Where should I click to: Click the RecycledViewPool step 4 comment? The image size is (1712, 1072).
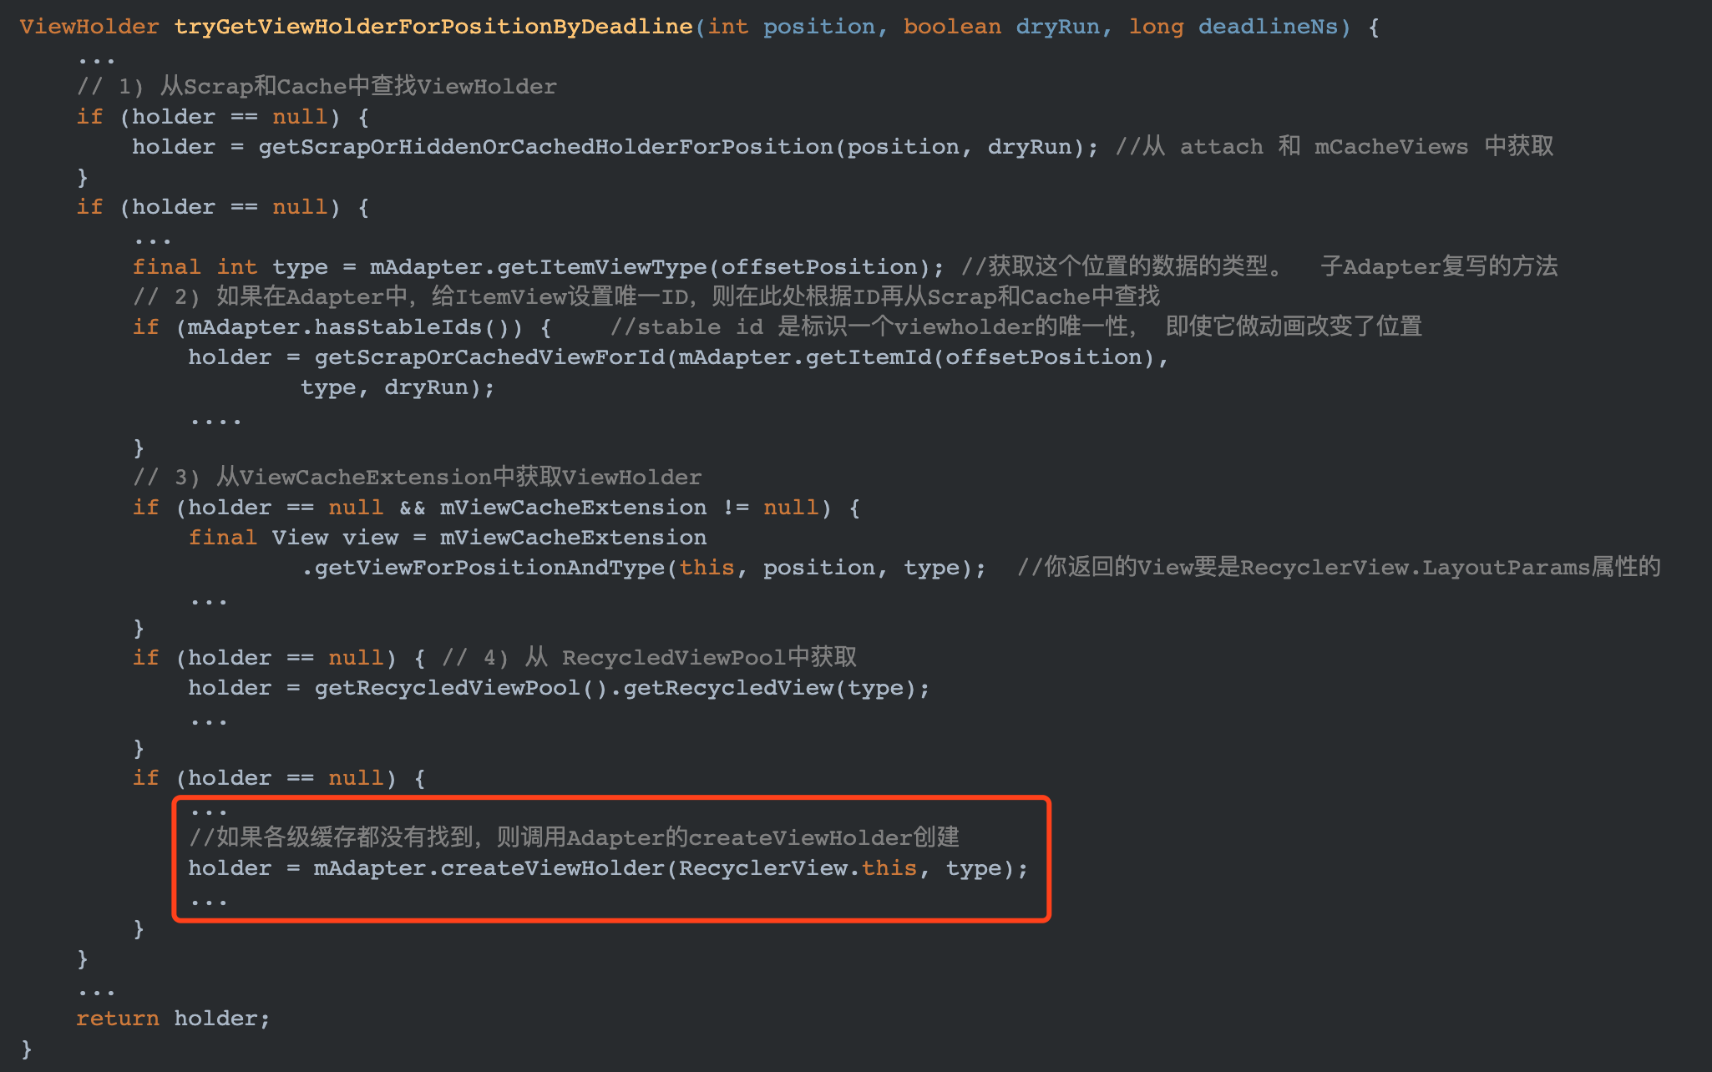(x=650, y=658)
